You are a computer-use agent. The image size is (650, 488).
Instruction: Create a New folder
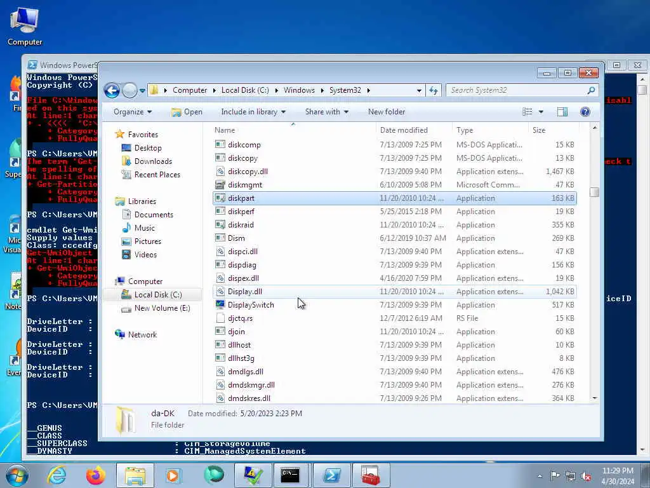(x=387, y=112)
